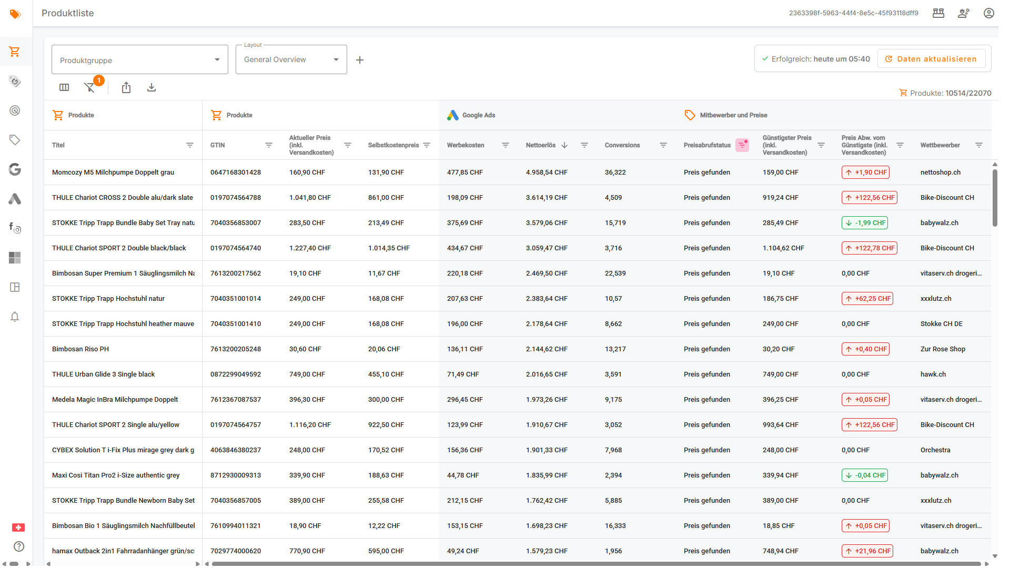Open the price tag sidebar icon
This screenshot has width=1010, height=568.
(15, 140)
